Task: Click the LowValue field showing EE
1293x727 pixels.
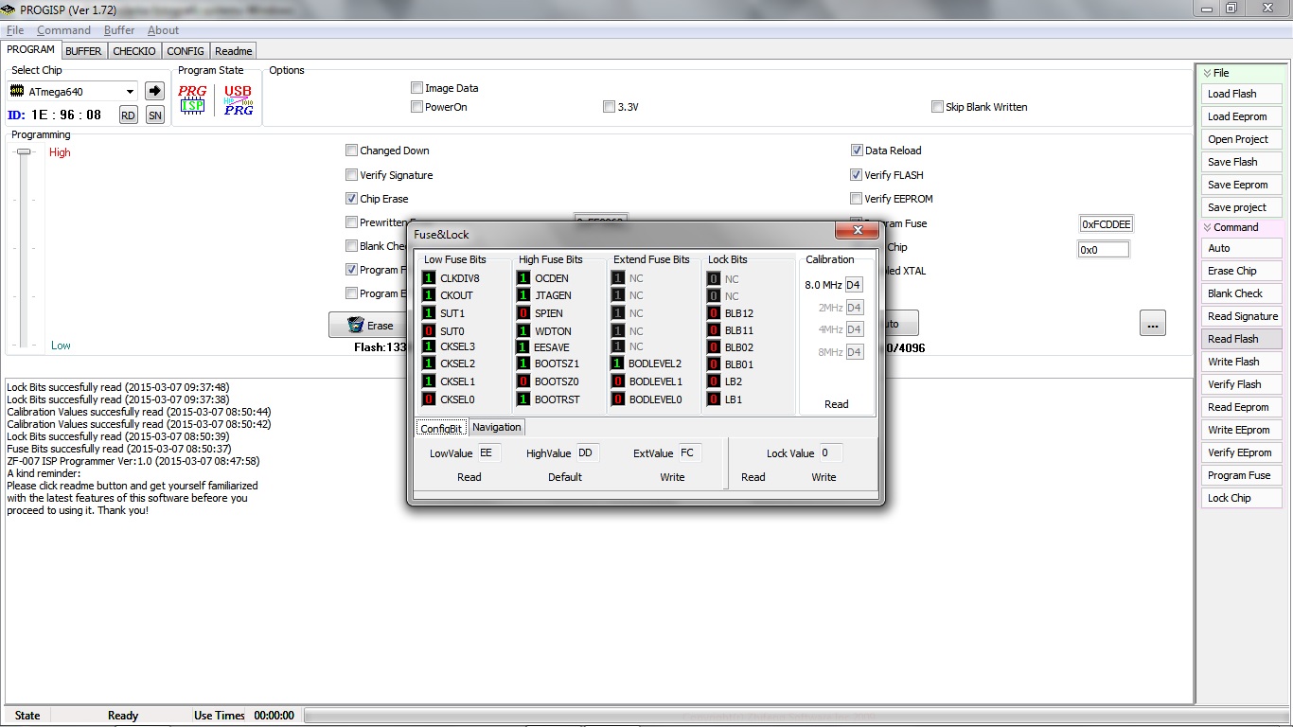Action: pyautogui.click(x=487, y=453)
